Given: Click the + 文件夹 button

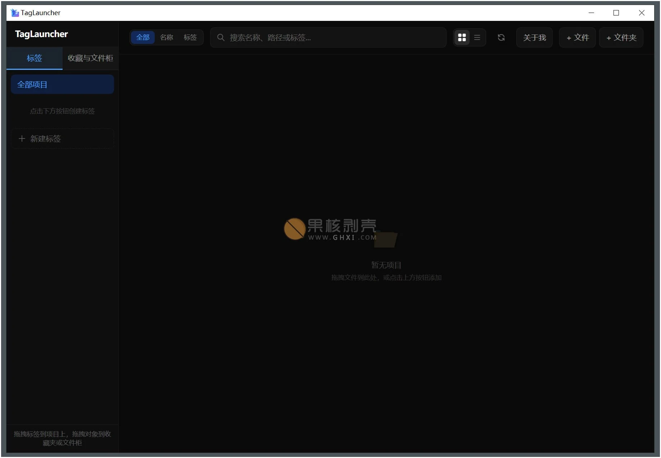Looking at the screenshot, I should click(621, 38).
